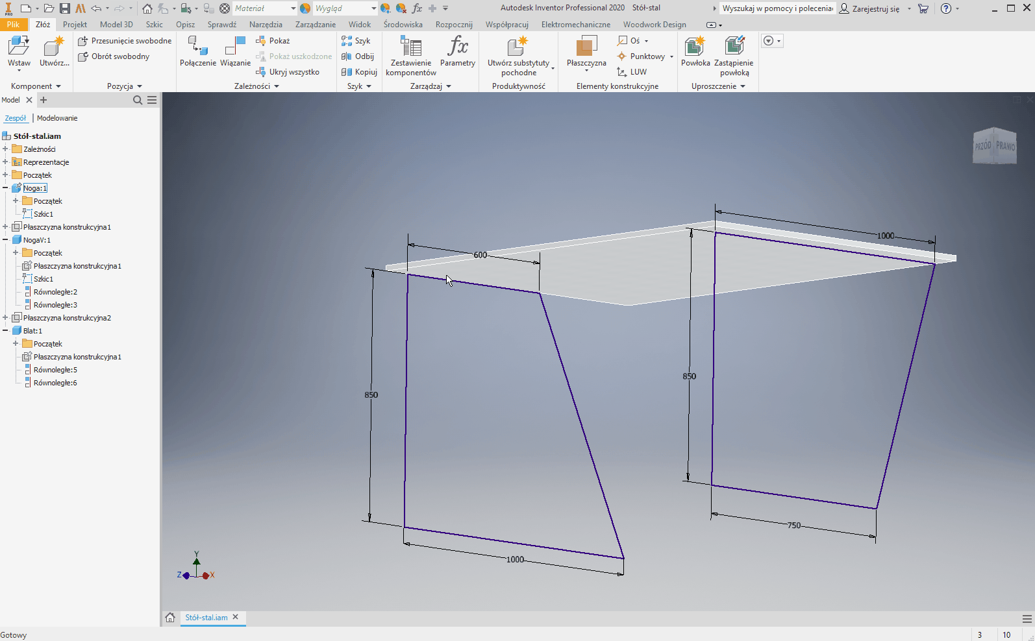Switch to Modelowanie browser view
The image size is (1035, 641).
pos(57,118)
